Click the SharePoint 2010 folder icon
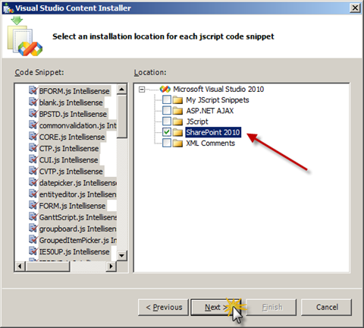The height and width of the screenshot is (328, 364). [177, 132]
